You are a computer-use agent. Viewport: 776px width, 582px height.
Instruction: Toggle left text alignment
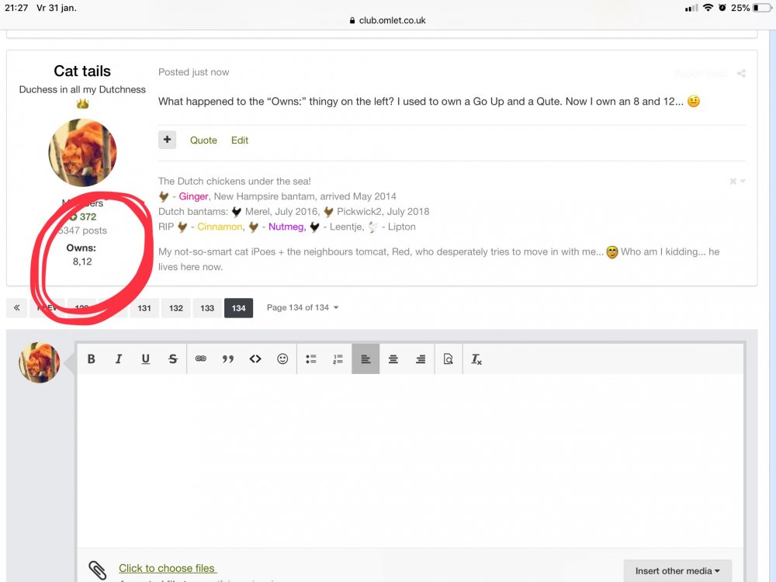(365, 359)
